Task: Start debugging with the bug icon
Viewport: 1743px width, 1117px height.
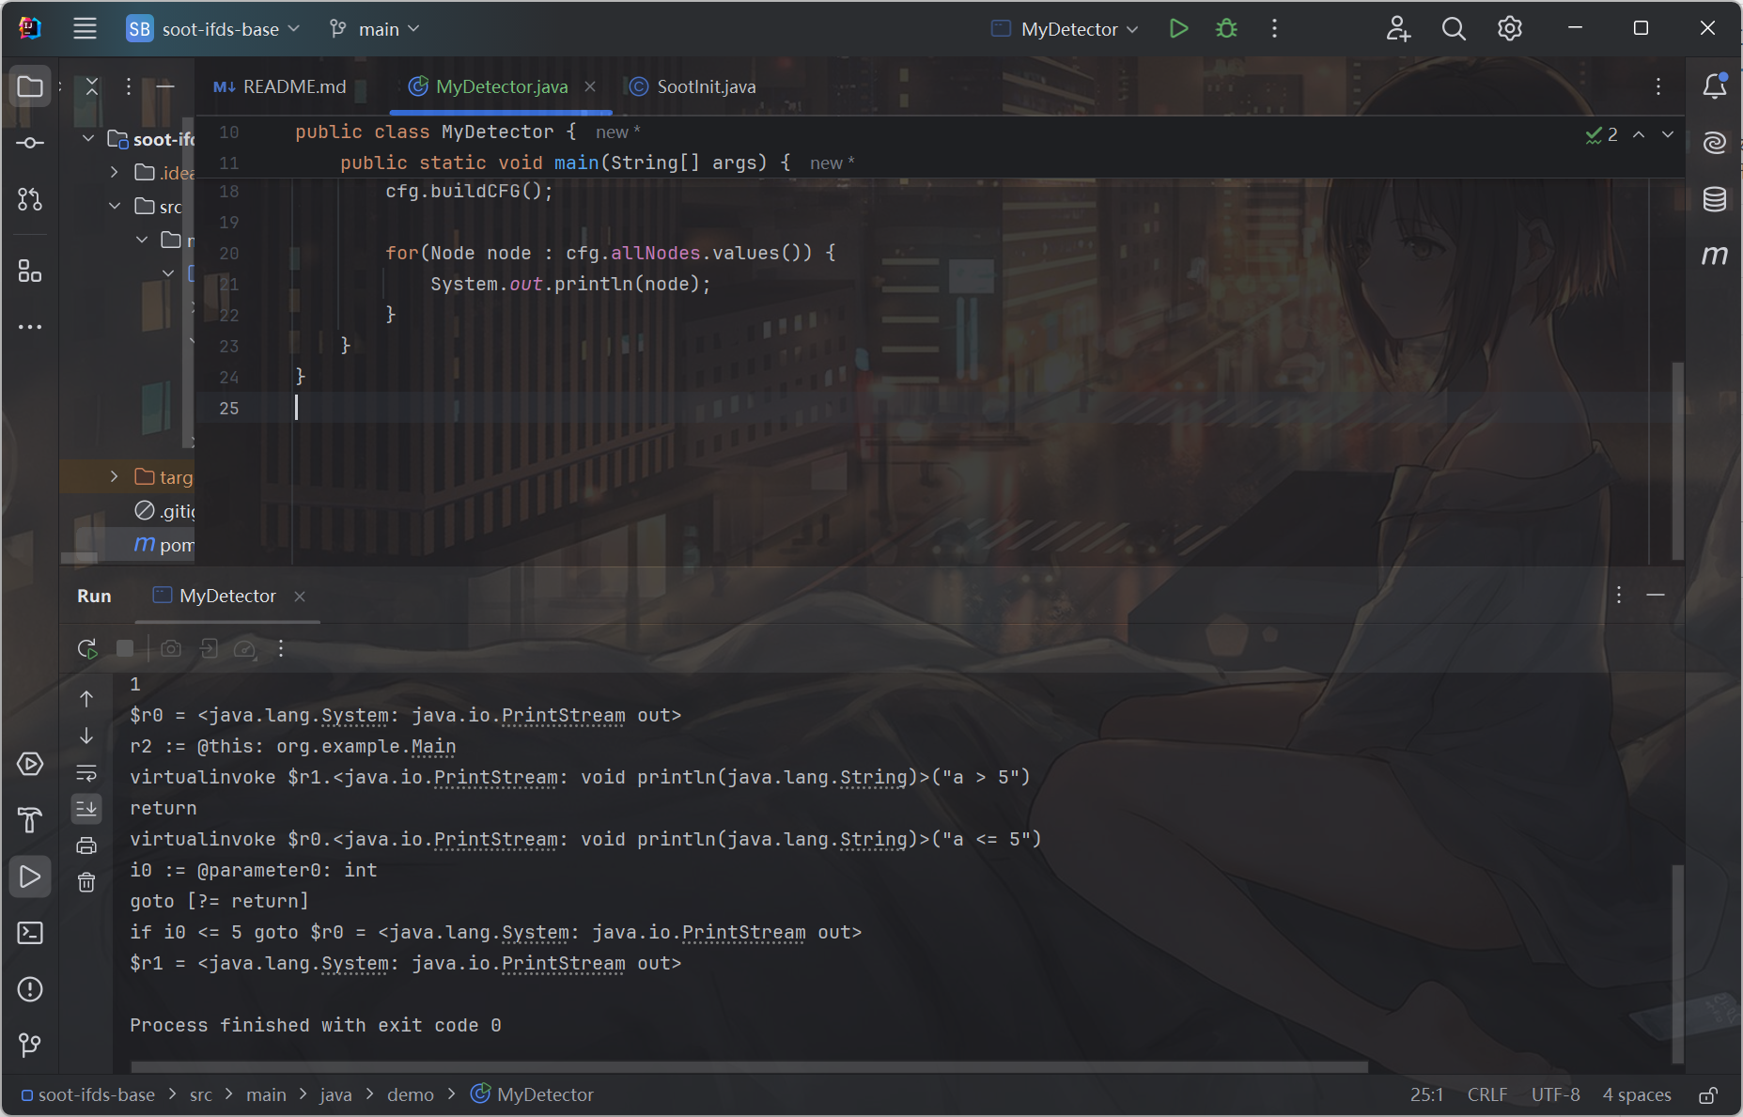Action: click(1226, 29)
